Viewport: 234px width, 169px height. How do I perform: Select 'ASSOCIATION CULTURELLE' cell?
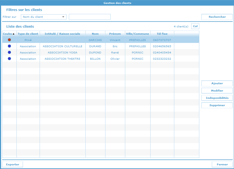pyautogui.click(x=62, y=46)
